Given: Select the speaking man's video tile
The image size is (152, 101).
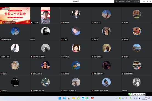Looking at the screenshot, I should coord(46,15).
